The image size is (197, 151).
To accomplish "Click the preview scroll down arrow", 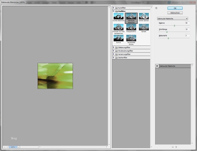I will tap(109, 145).
